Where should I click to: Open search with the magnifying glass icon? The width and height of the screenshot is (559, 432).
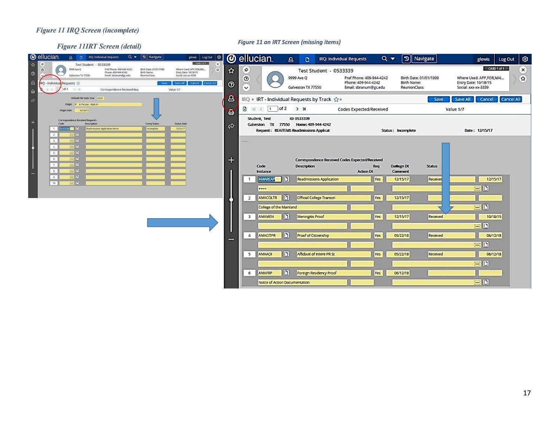click(x=384, y=59)
